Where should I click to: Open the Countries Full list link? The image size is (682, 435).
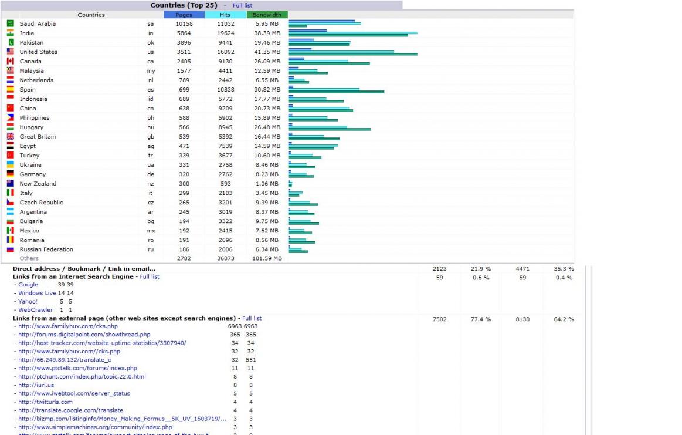(242, 5)
